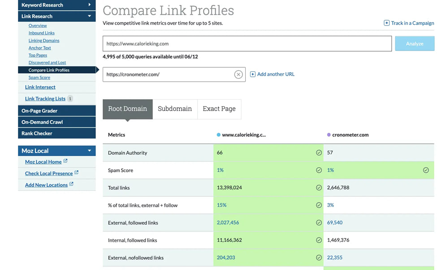Open the On-Page Grader section
This screenshot has height=270, width=437.
point(39,111)
